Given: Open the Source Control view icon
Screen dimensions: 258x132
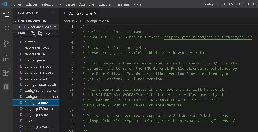Looking at the screenshot, I should [6, 44].
